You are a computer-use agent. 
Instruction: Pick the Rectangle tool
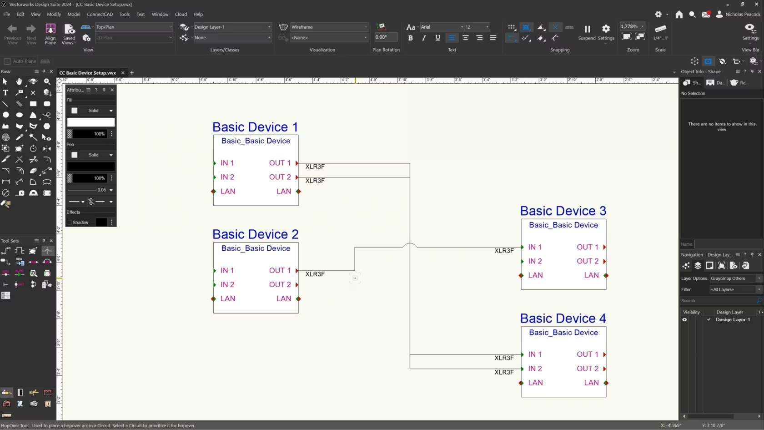point(33,104)
